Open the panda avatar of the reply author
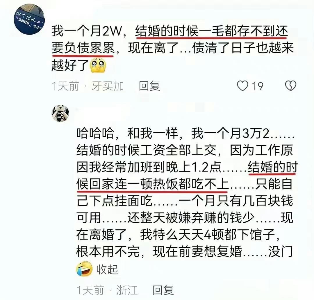 (x=60, y=113)
